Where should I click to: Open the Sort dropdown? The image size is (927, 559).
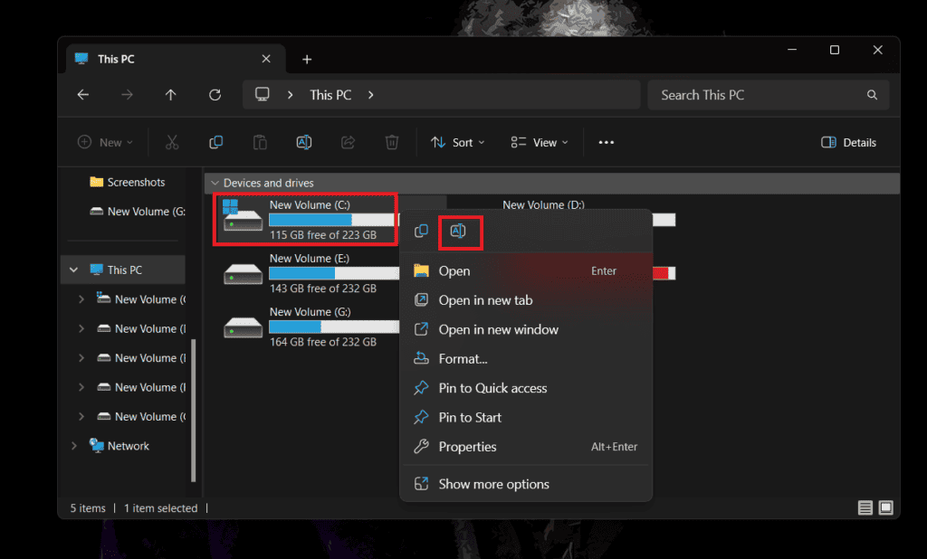pos(457,142)
